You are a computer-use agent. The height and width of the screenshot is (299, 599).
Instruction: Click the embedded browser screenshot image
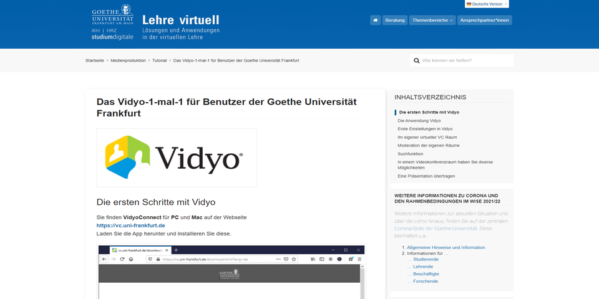click(x=231, y=272)
